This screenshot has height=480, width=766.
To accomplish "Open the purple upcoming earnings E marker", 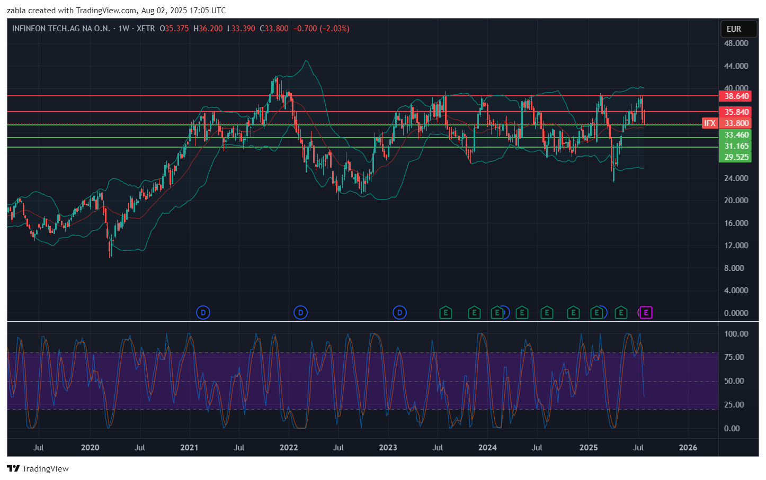I will [646, 313].
